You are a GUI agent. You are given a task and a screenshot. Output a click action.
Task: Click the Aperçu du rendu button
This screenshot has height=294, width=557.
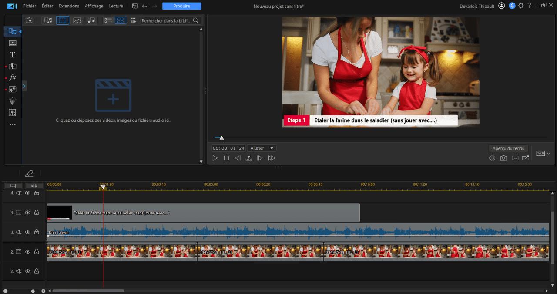[x=508, y=148]
